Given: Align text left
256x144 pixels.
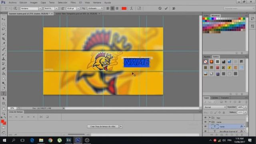Looking at the screenshot, I should coord(108,8).
